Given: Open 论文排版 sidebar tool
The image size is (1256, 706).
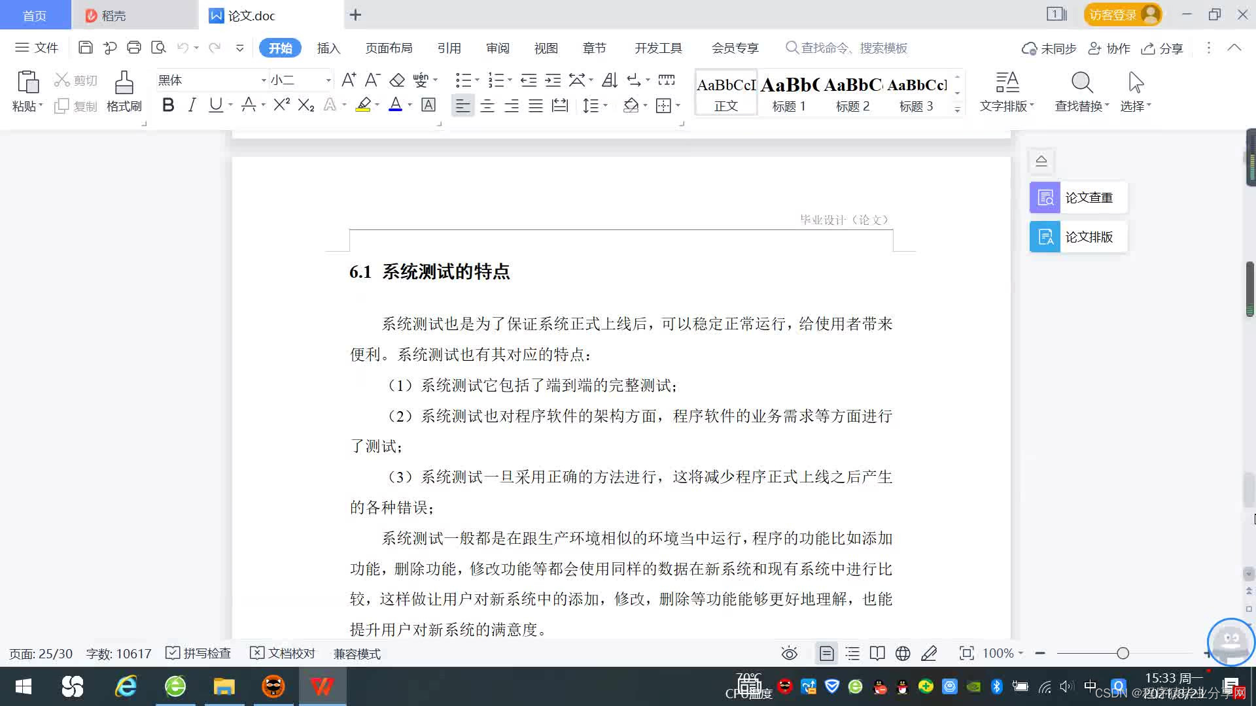Looking at the screenshot, I should [1078, 237].
